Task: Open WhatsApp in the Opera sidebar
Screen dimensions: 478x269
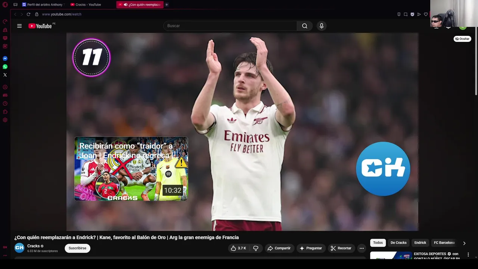Action: tap(5, 67)
